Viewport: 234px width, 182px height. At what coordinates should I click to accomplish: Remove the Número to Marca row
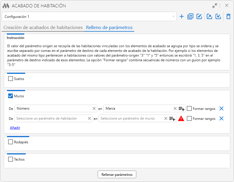pos(221,108)
